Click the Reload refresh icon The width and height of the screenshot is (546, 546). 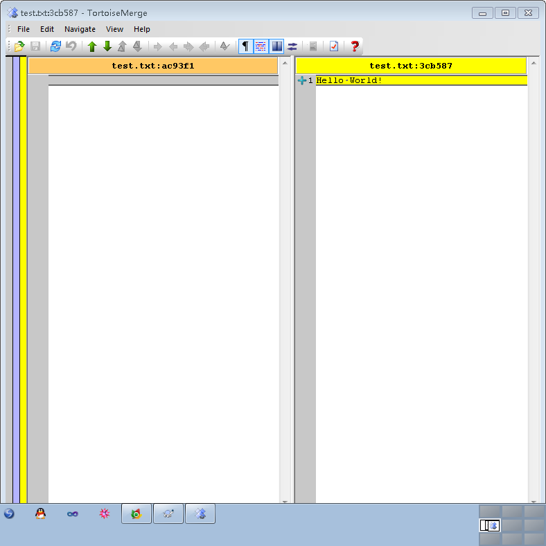(55, 46)
